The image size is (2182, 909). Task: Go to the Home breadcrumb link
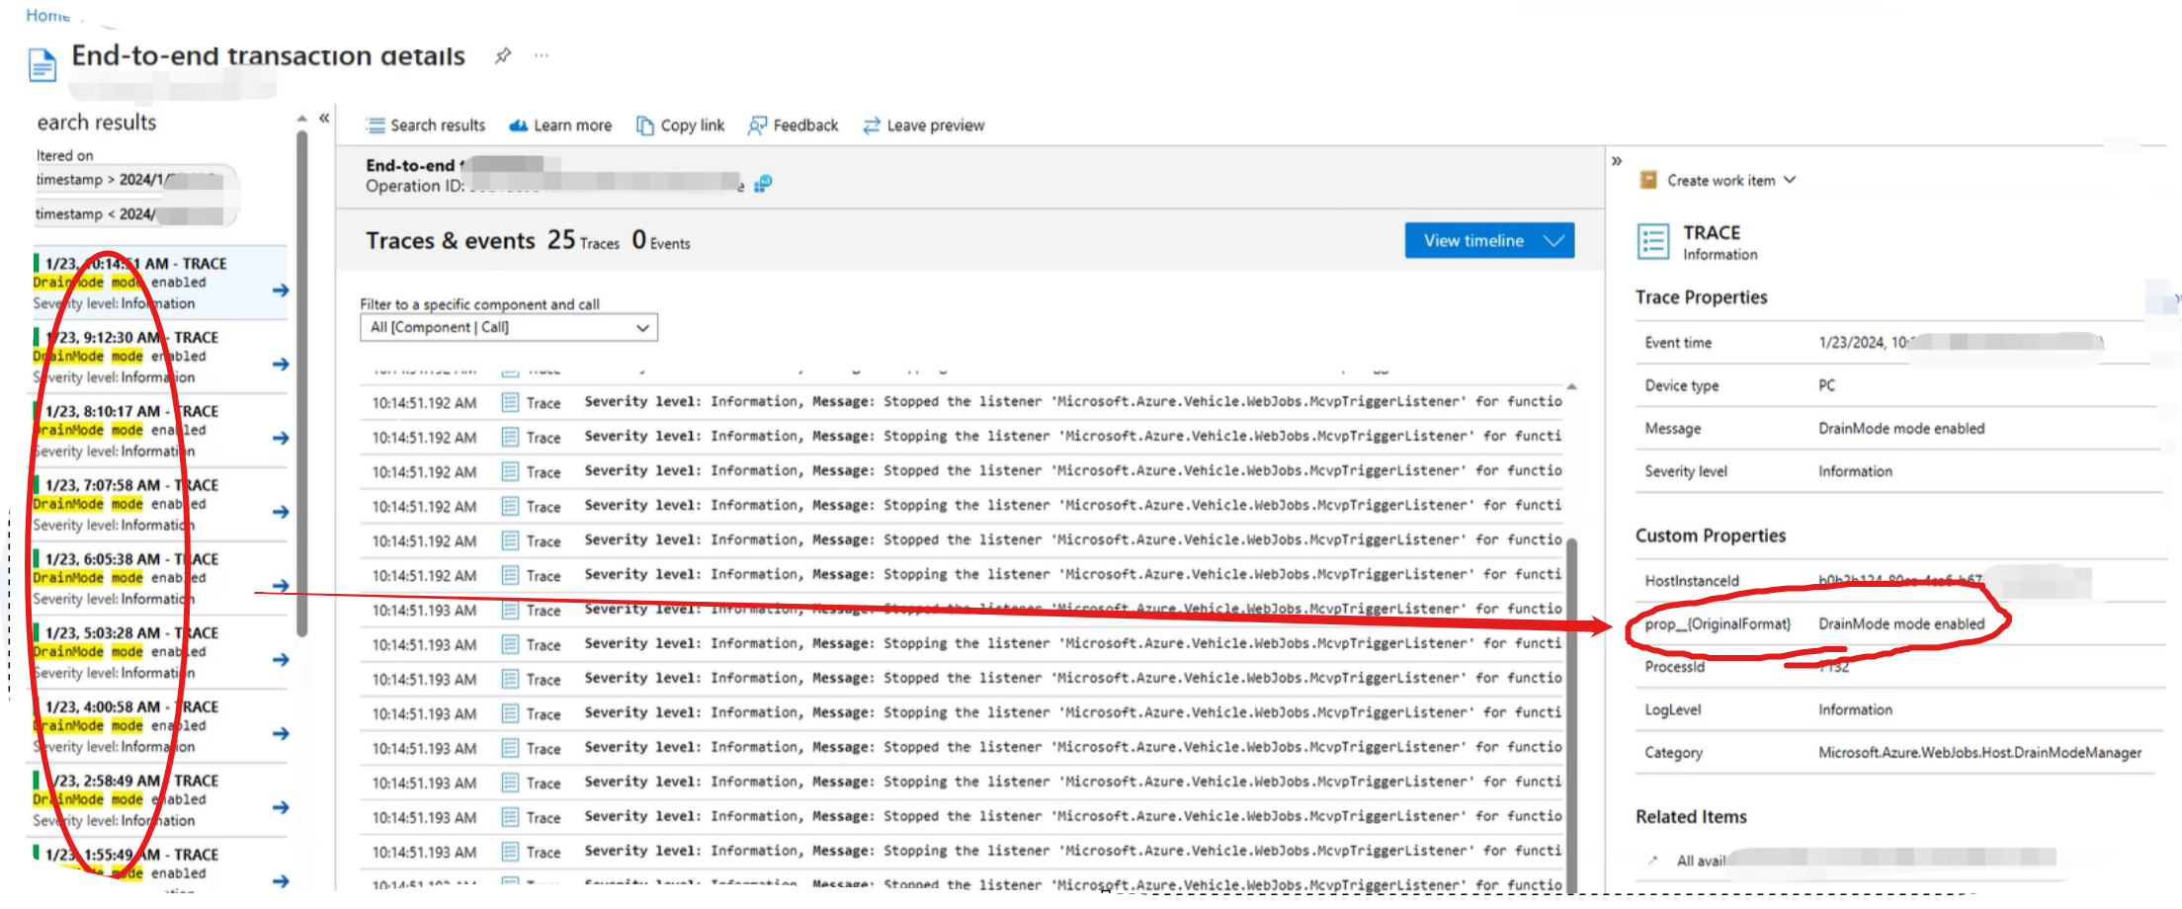coord(46,16)
